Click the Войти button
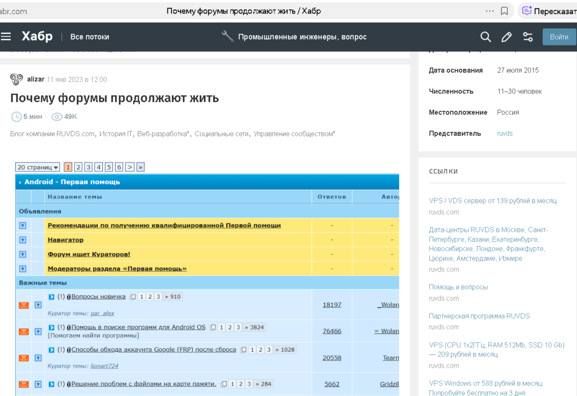Image resolution: width=577 pixels, height=396 pixels. click(x=559, y=37)
